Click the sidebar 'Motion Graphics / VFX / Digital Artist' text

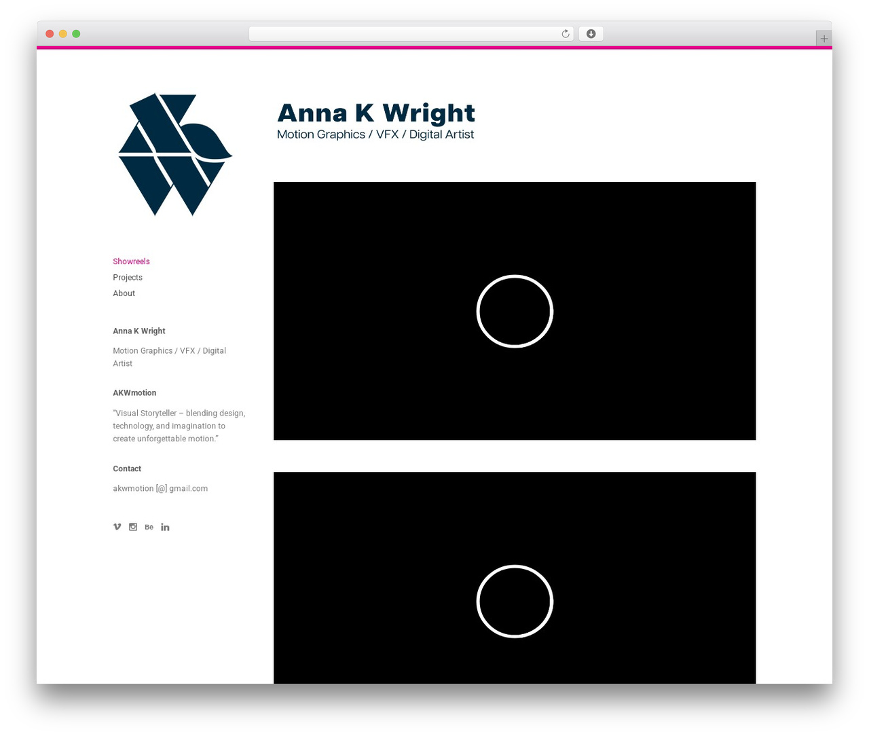(170, 357)
